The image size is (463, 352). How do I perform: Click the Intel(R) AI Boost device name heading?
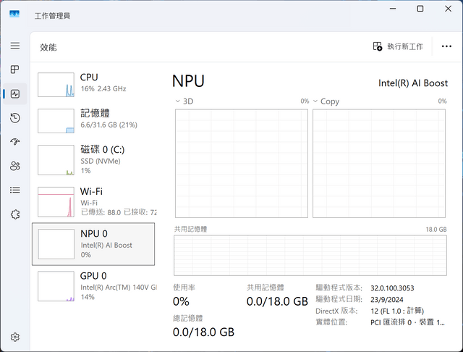(413, 83)
